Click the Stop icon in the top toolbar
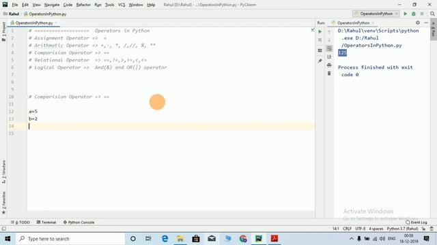Image resolution: width=437 pixels, height=245 pixels. coord(422,14)
